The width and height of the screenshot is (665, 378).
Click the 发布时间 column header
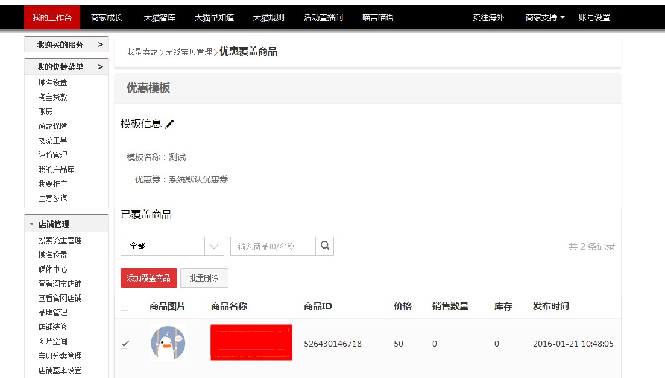(551, 306)
